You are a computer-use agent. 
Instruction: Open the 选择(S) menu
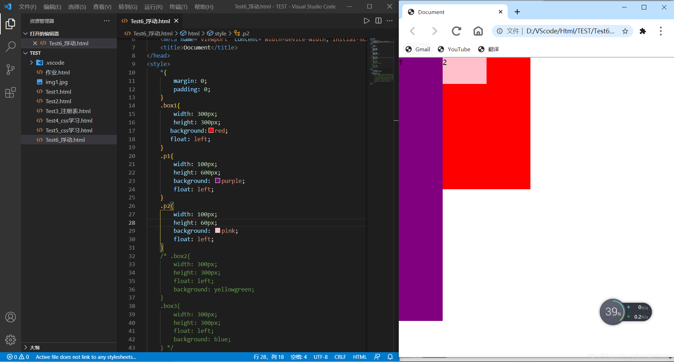(x=77, y=7)
